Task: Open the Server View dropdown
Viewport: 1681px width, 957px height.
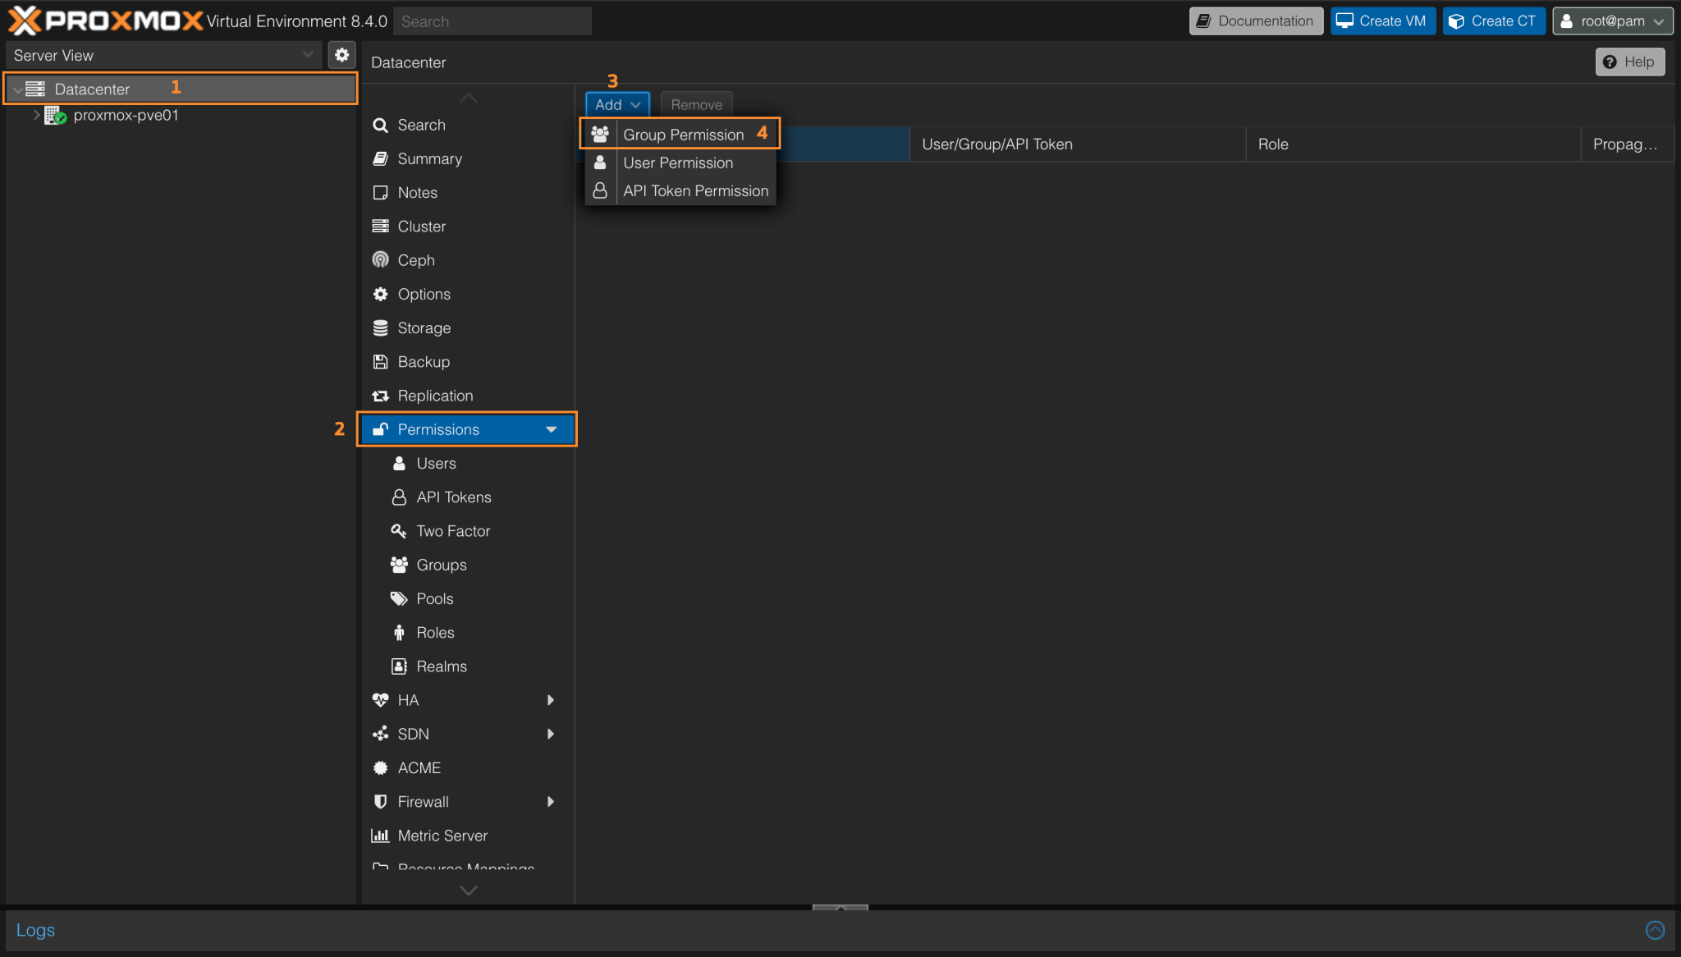Action: [308, 54]
